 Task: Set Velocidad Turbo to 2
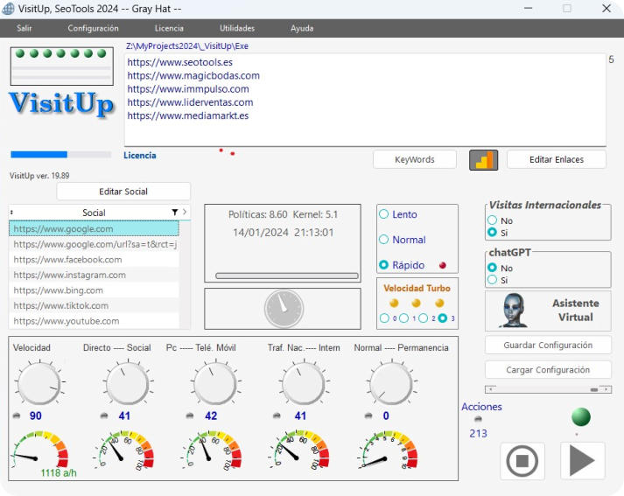[x=424, y=318]
